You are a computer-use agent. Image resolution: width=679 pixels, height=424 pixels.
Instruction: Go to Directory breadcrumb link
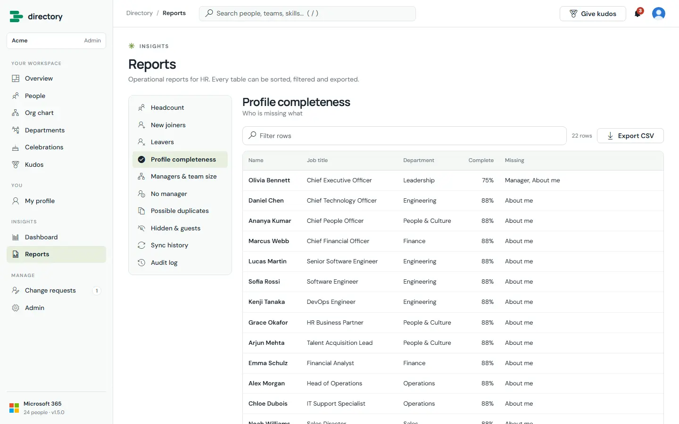pos(140,13)
